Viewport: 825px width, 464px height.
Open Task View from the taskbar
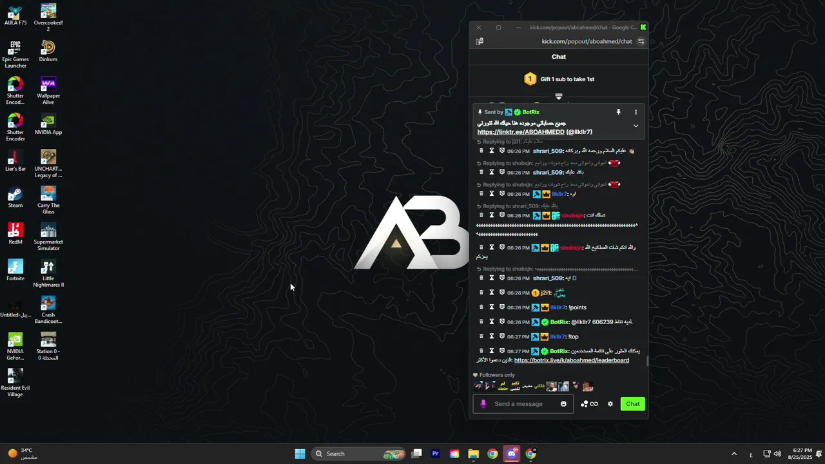(x=416, y=454)
